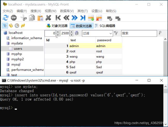This screenshot has height=127, width=168.
Task: Click the text column header
Action: click(x=82, y=40)
